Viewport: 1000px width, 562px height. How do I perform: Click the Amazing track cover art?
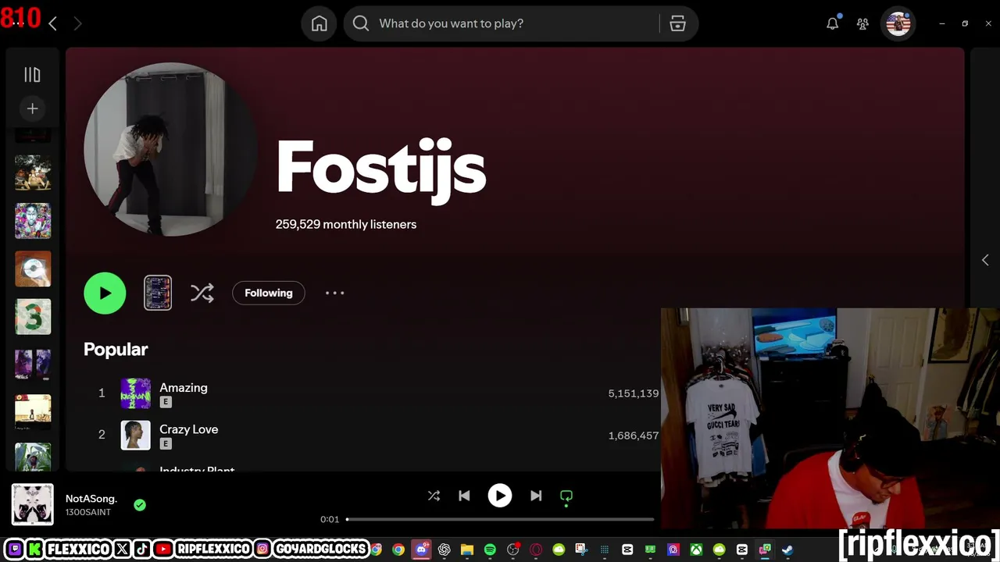(135, 393)
